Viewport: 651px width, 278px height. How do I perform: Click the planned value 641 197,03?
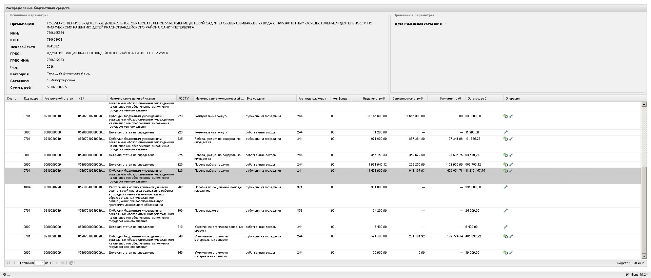417,171
